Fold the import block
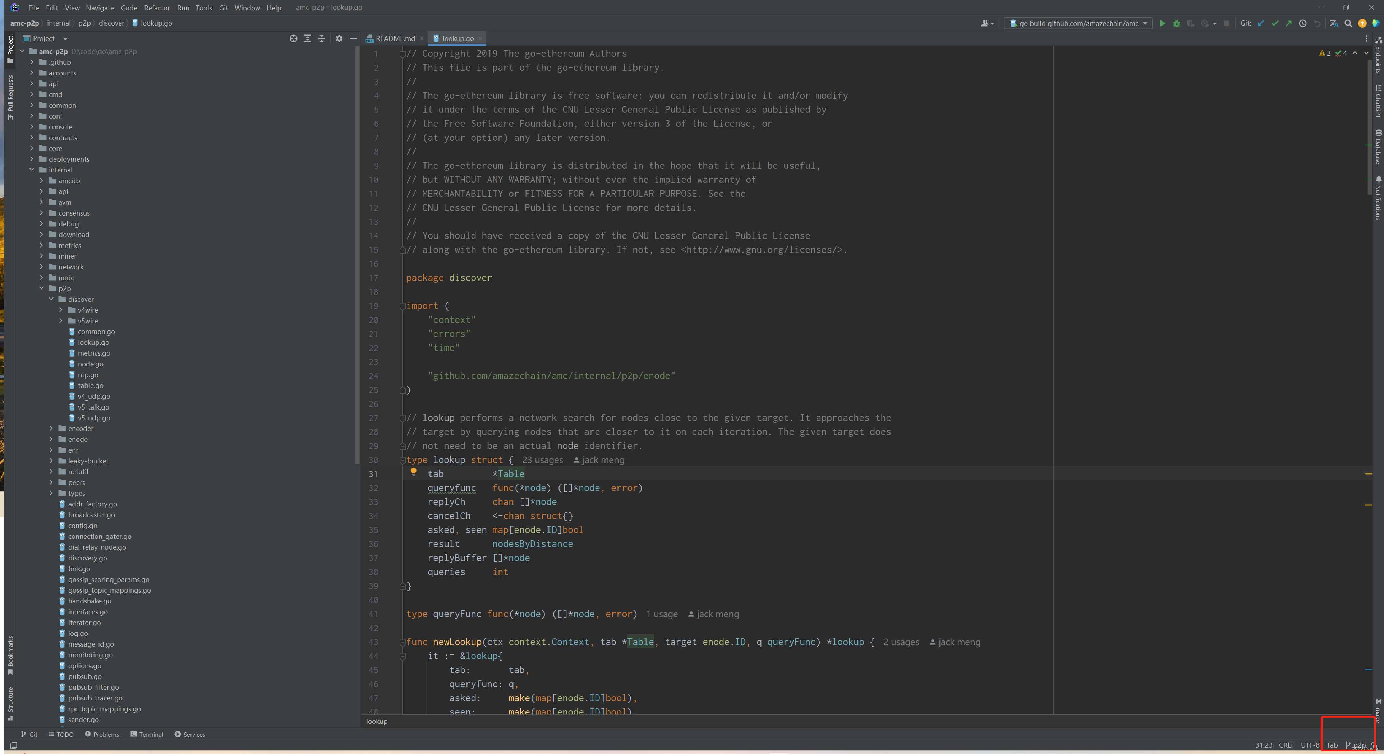 point(403,306)
